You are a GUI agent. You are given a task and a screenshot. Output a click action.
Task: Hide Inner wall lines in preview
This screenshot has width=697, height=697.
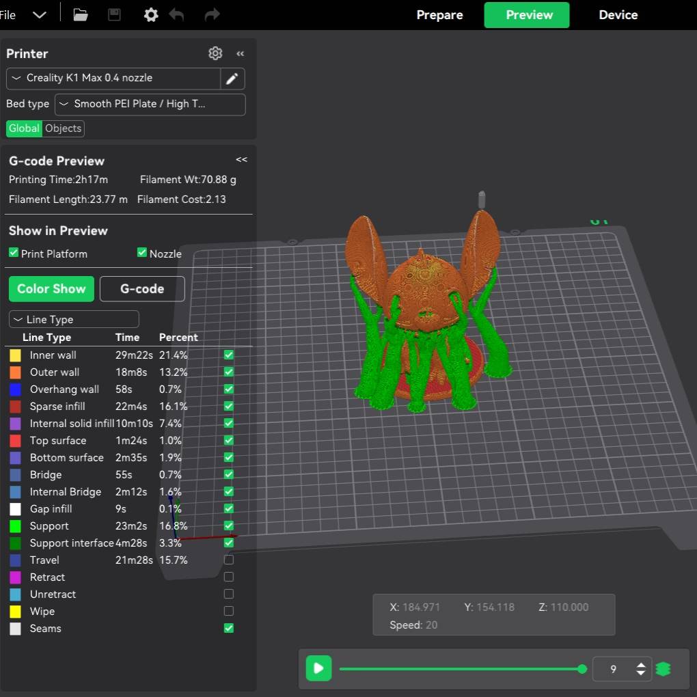pyautogui.click(x=229, y=355)
